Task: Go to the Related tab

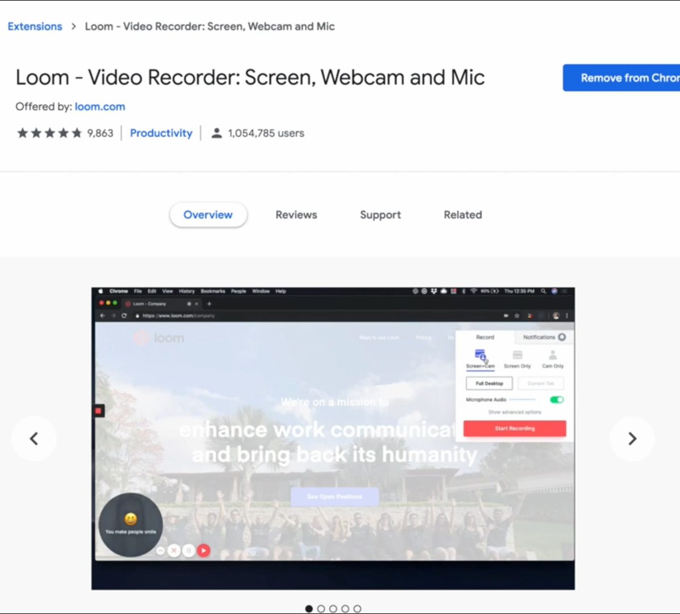Action: pyautogui.click(x=462, y=215)
